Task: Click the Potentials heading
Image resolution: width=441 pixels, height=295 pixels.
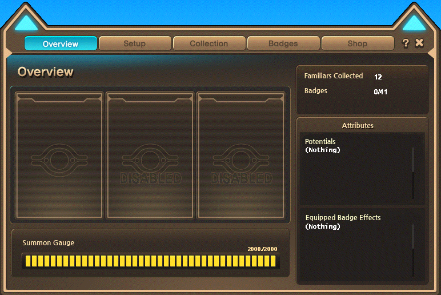Action: tap(320, 141)
